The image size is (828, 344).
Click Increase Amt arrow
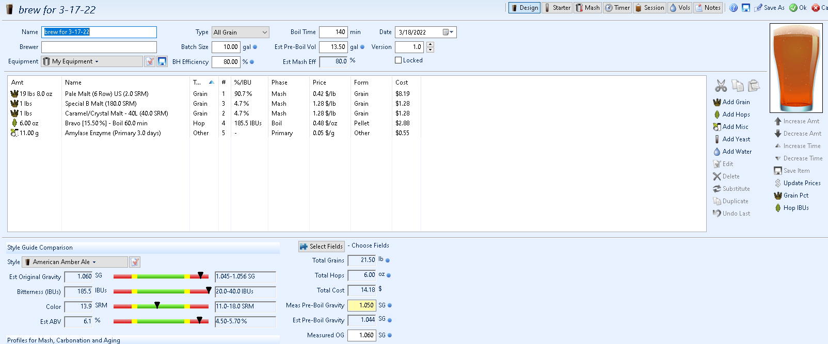(797, 121)
